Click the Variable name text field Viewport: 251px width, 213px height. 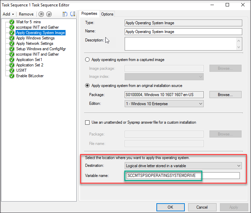coord(182,176)
